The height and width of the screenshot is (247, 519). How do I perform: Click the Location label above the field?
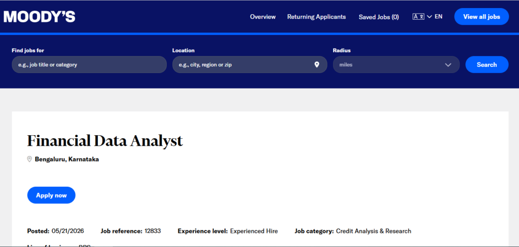183,50
